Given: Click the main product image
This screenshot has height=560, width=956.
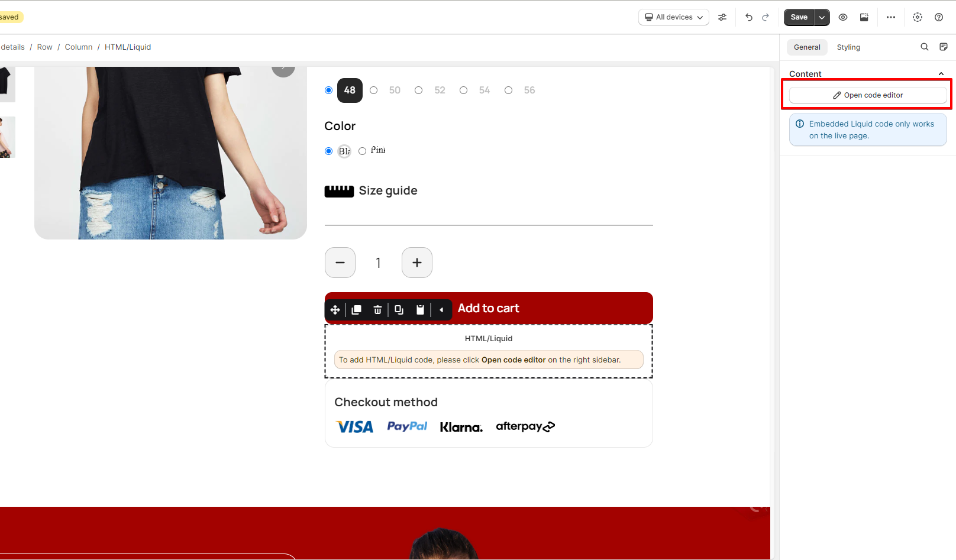Looking at the screenshot, I should tap(170, 153).
